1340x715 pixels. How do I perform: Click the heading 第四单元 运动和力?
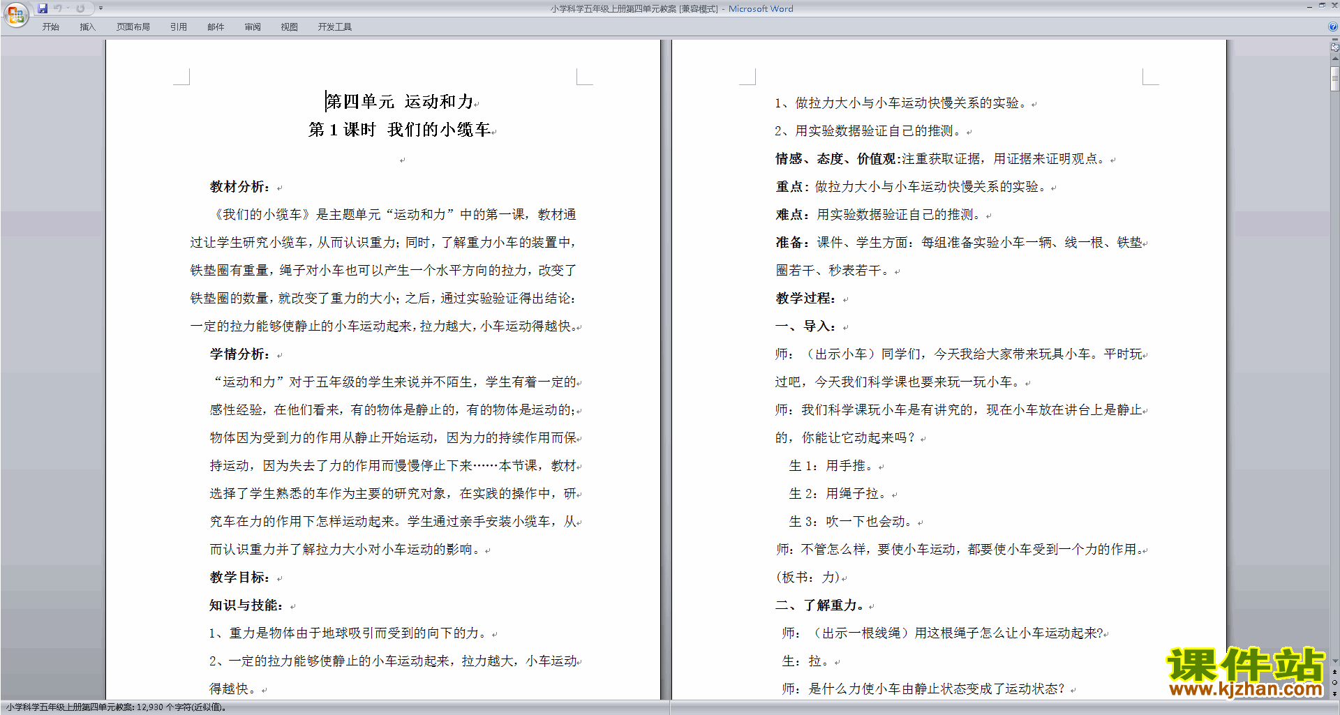click(x=400, y=102)
